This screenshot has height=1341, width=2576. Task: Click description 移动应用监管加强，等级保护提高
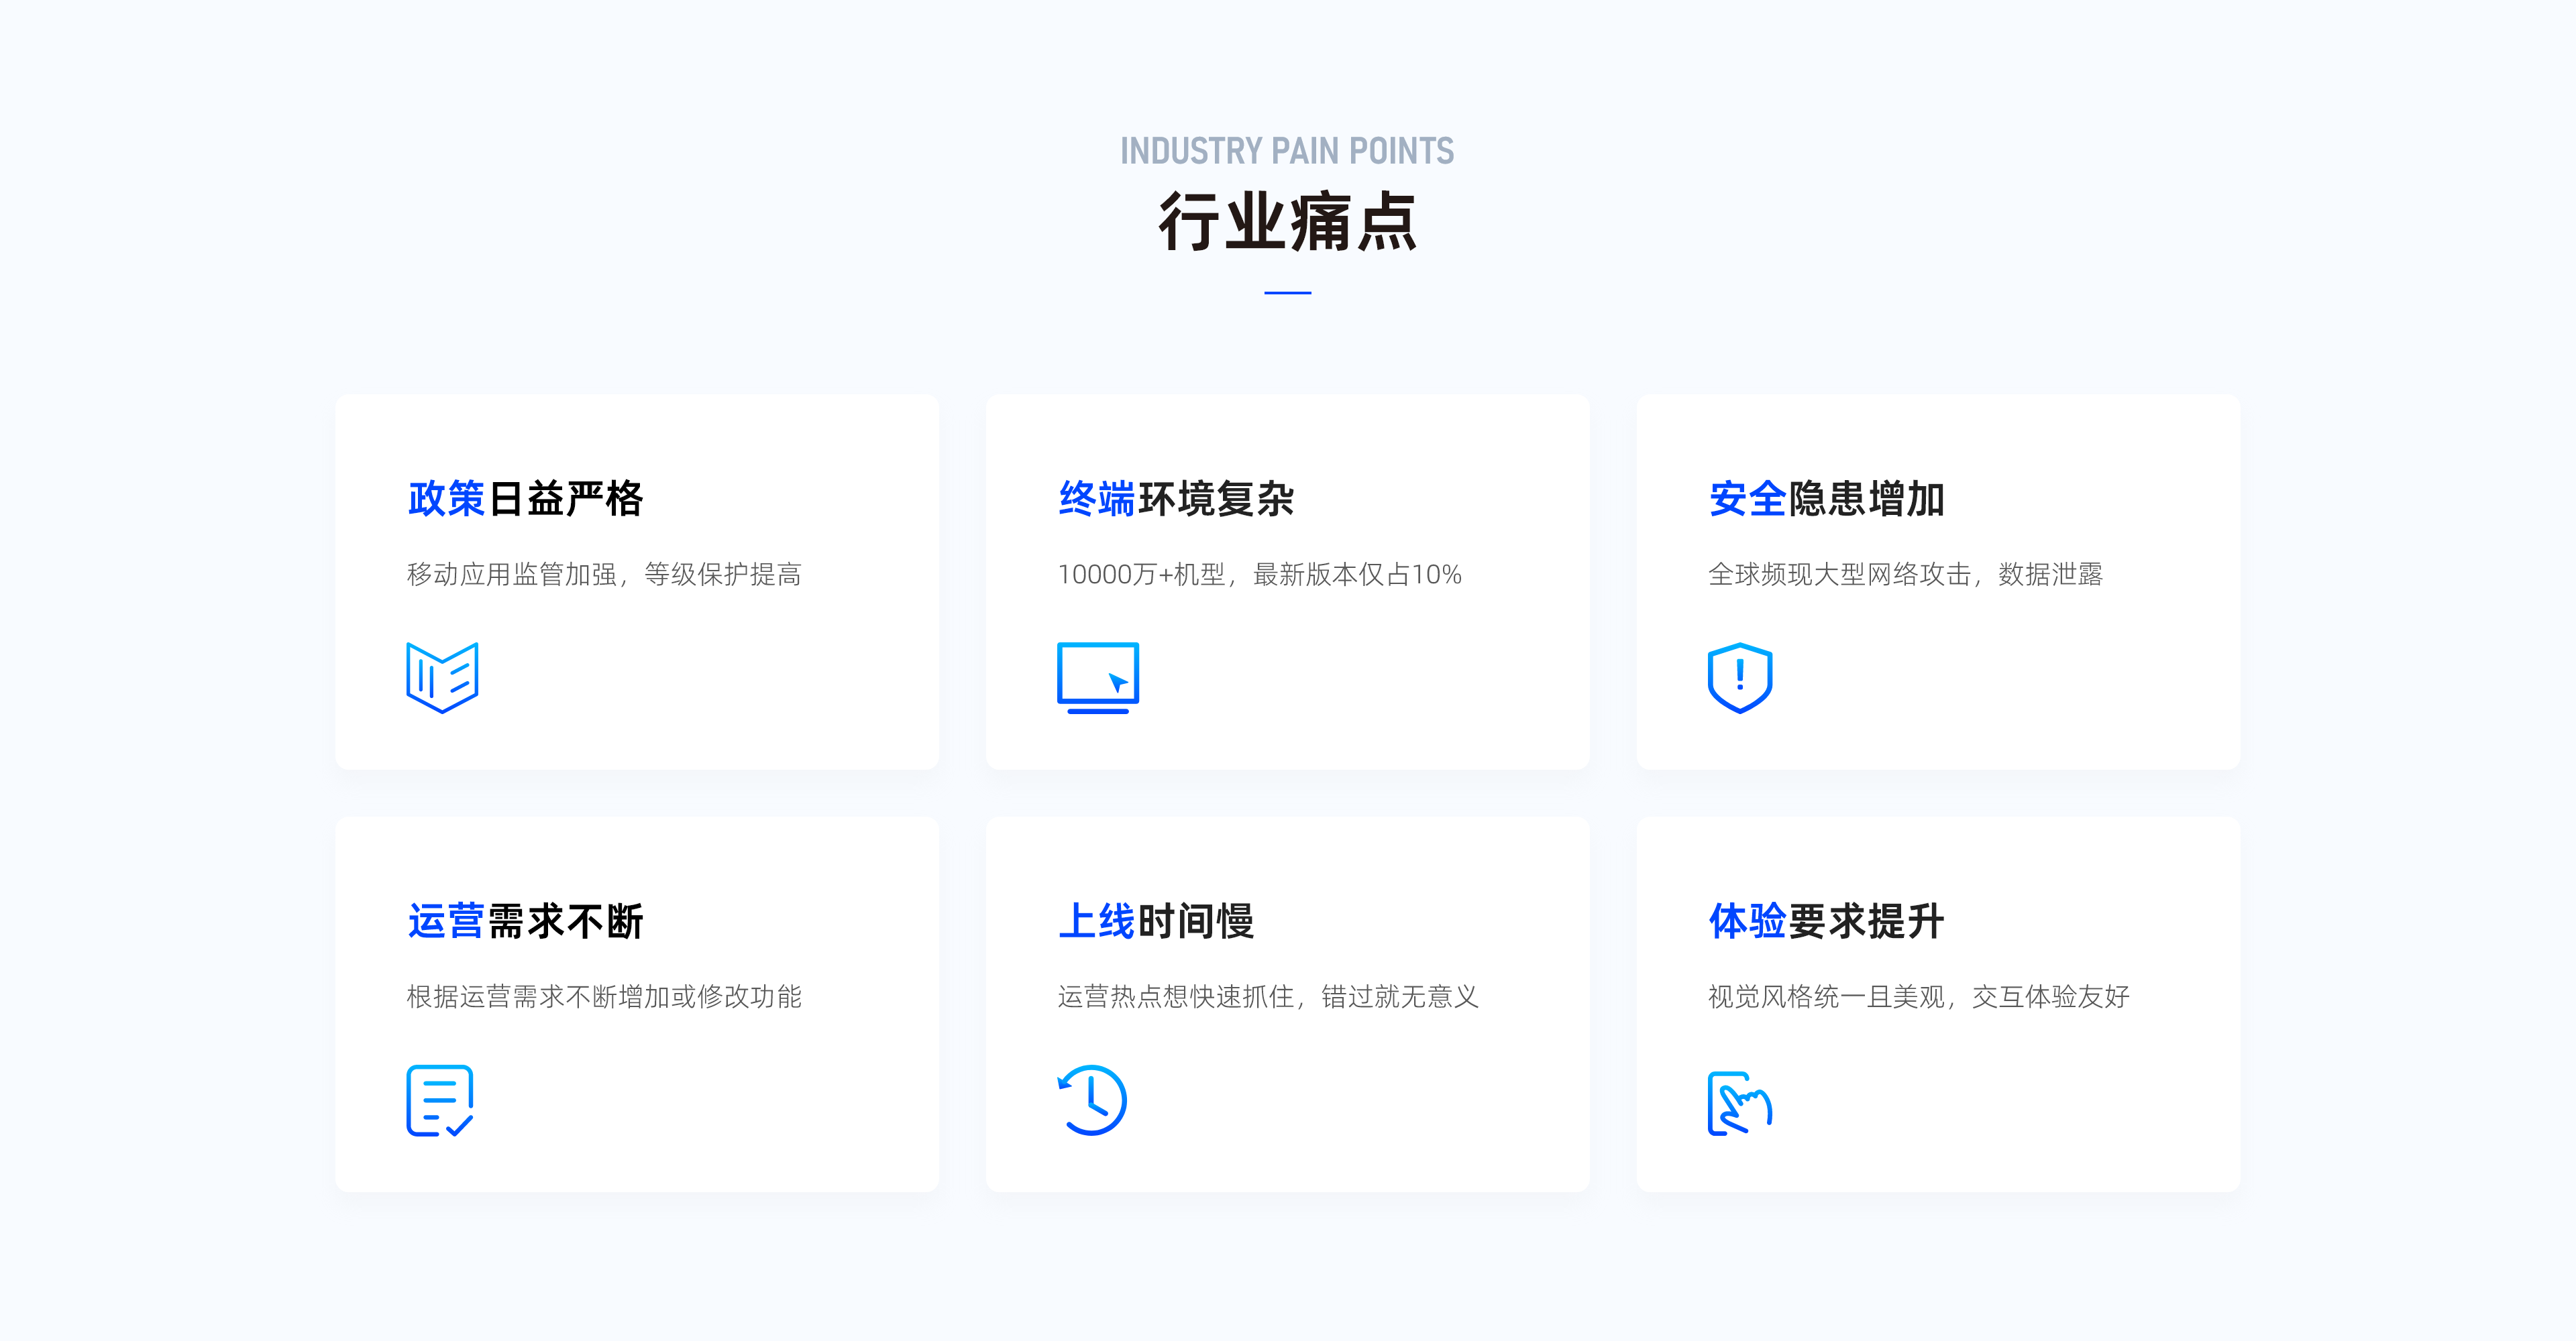[604, 575]
